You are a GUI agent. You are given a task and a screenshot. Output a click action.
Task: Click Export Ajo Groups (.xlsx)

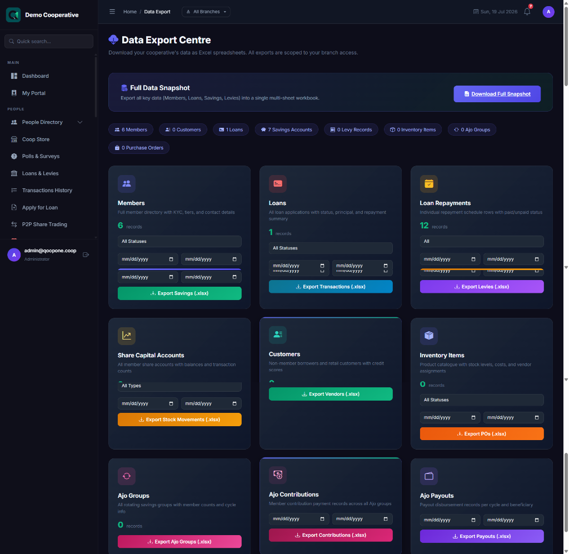[179, 542]
